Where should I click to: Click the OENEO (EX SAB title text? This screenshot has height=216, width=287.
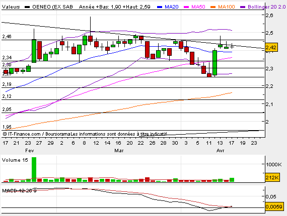[x=52, y=7]
